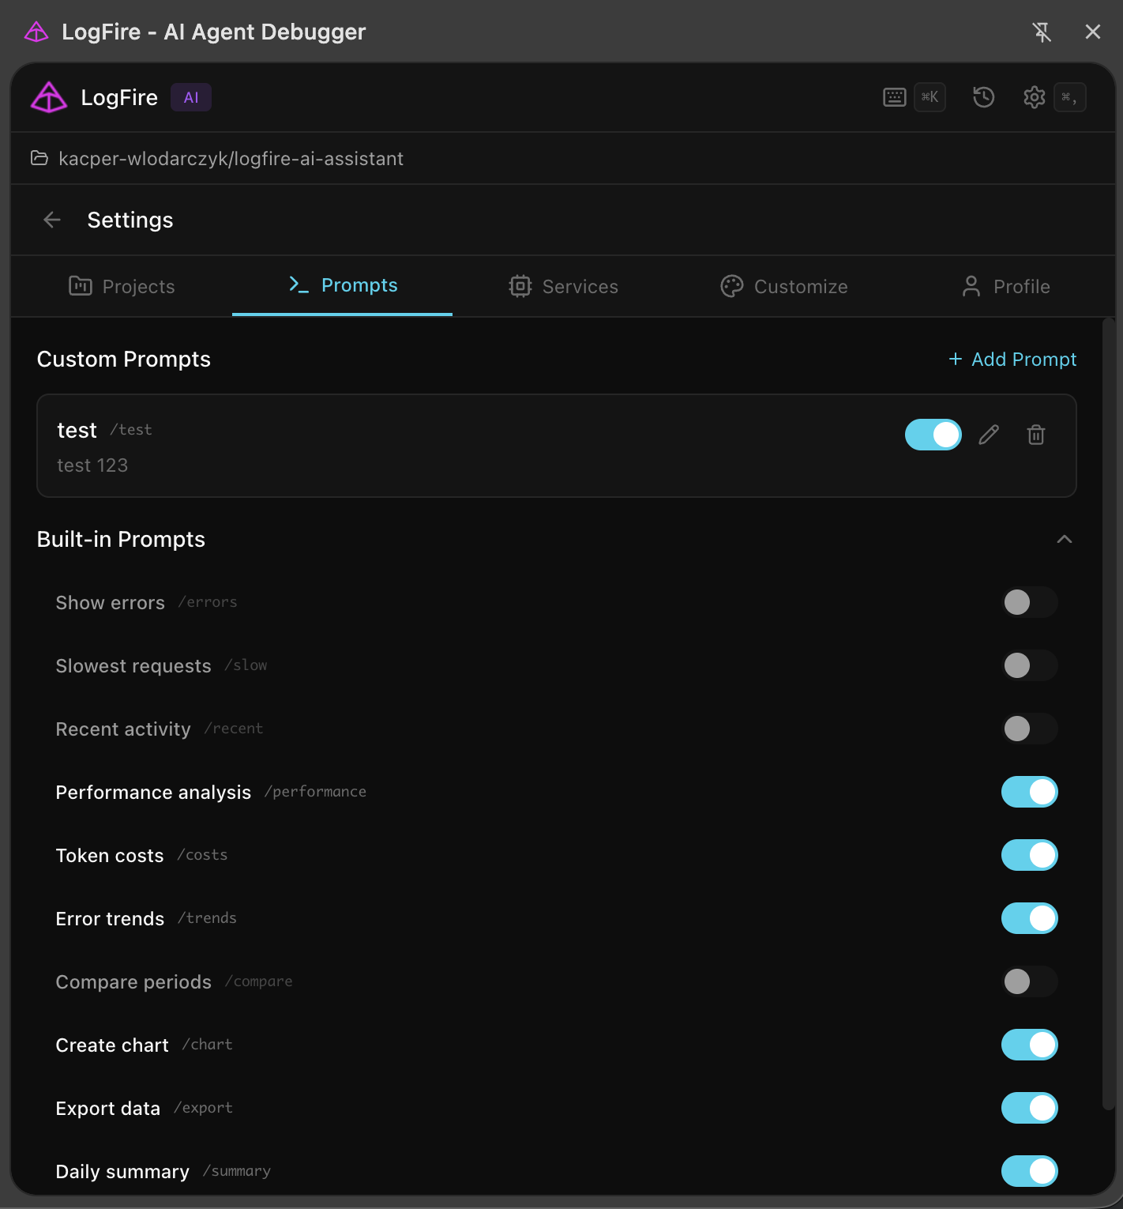Go to the Projects tab
This screenshot has width=1123, height=1209.
122,286
